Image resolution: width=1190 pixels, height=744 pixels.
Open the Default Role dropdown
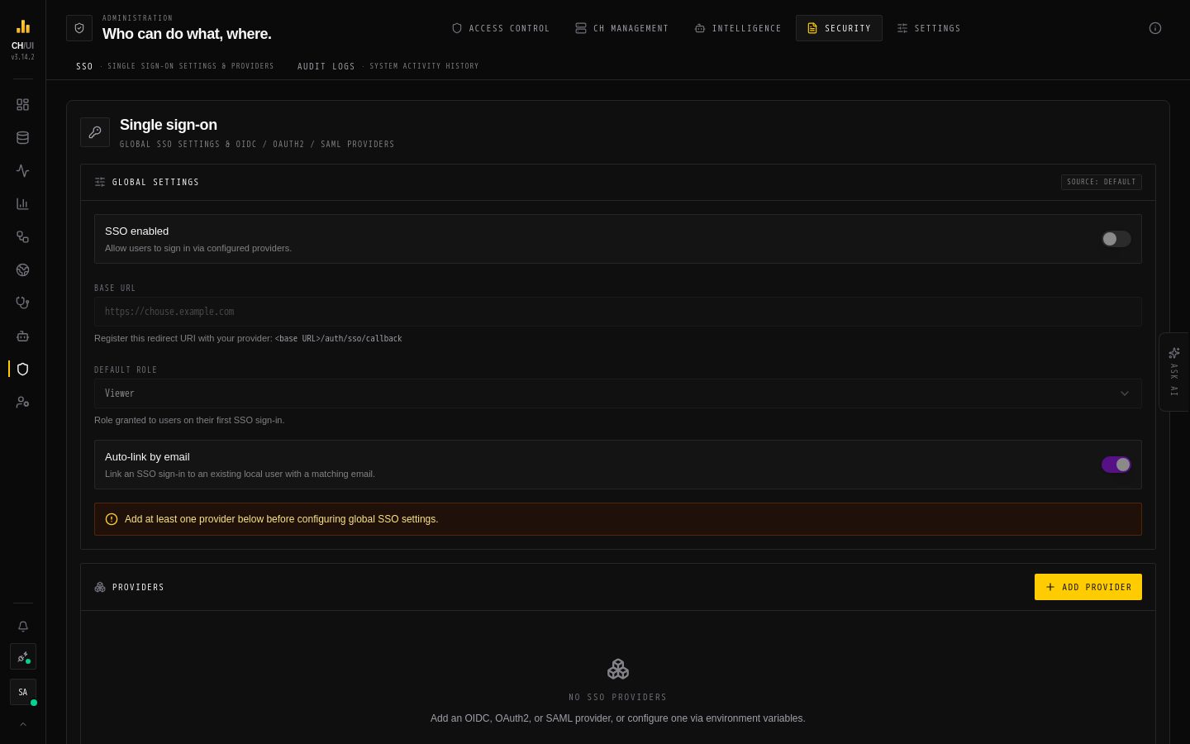click(618, 393)
